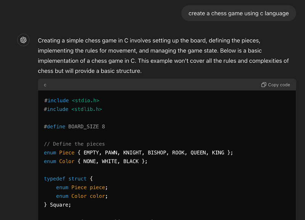Click the ChatGPT logo avatar
Image resolution: width=305 pixels, height=220 pixels.
pos(23,40)
